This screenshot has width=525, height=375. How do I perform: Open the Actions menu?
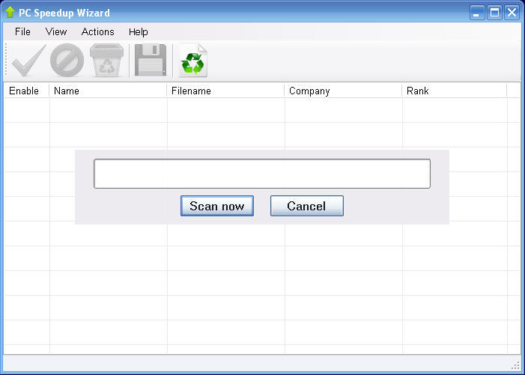[x=98, y=31]
